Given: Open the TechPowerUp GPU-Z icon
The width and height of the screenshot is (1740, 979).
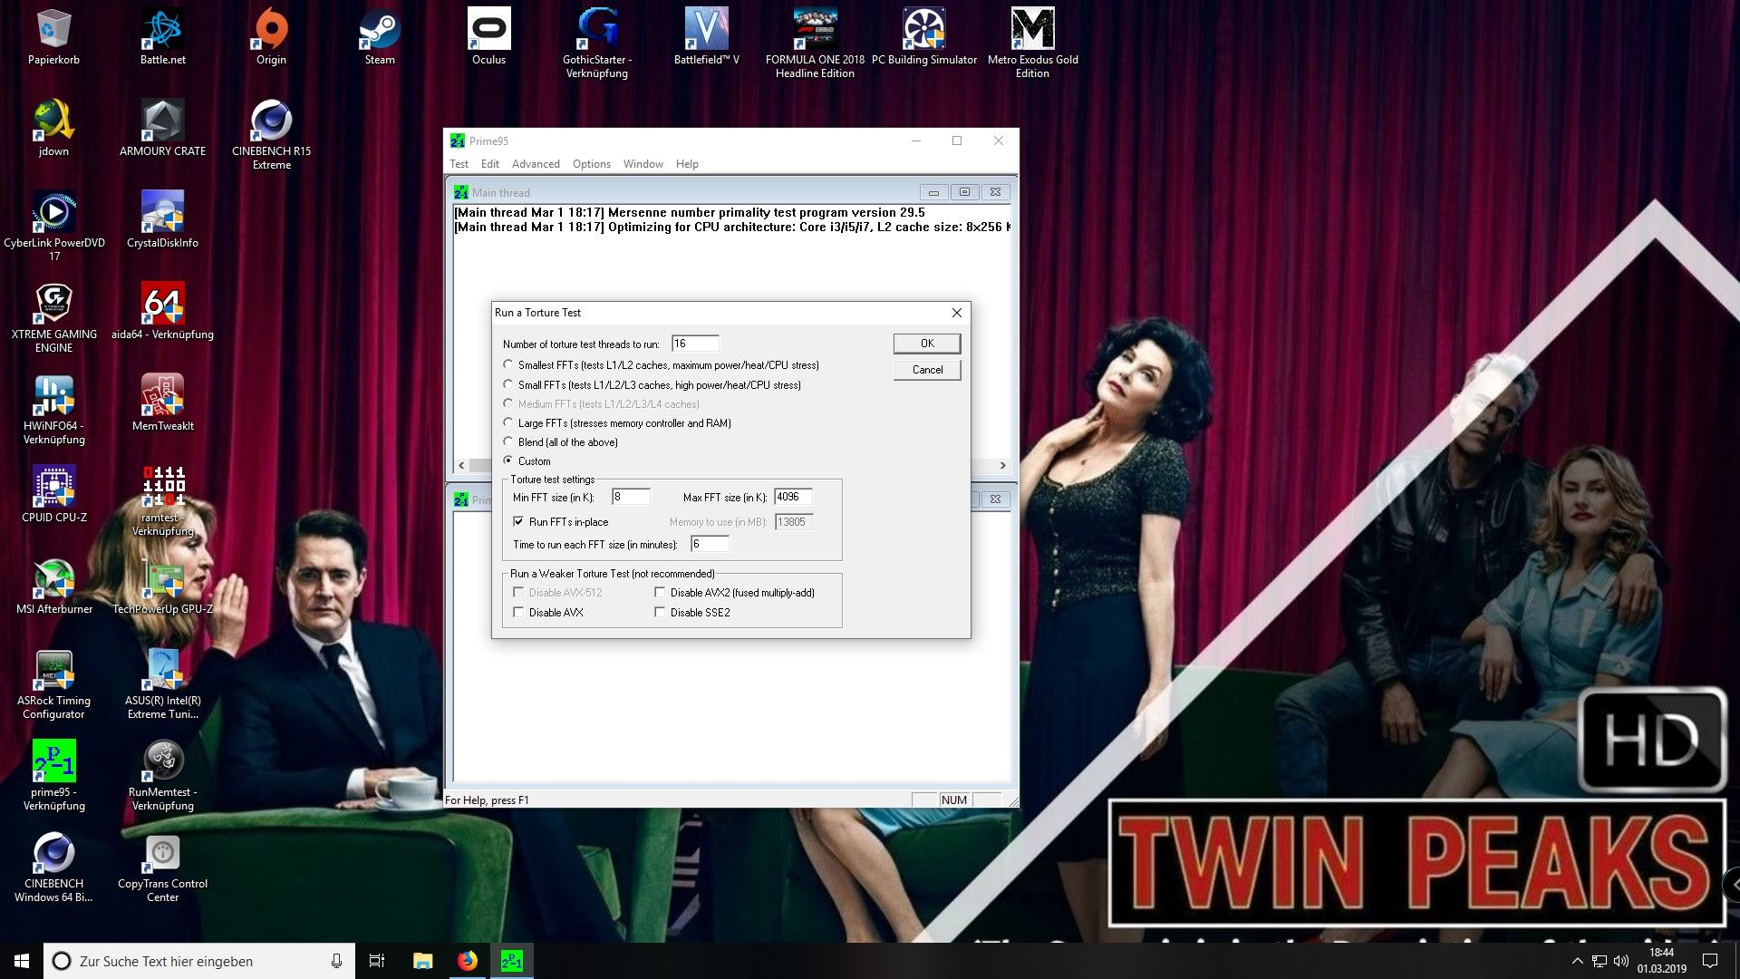Looking at the screenshot, I should point(163,578).
